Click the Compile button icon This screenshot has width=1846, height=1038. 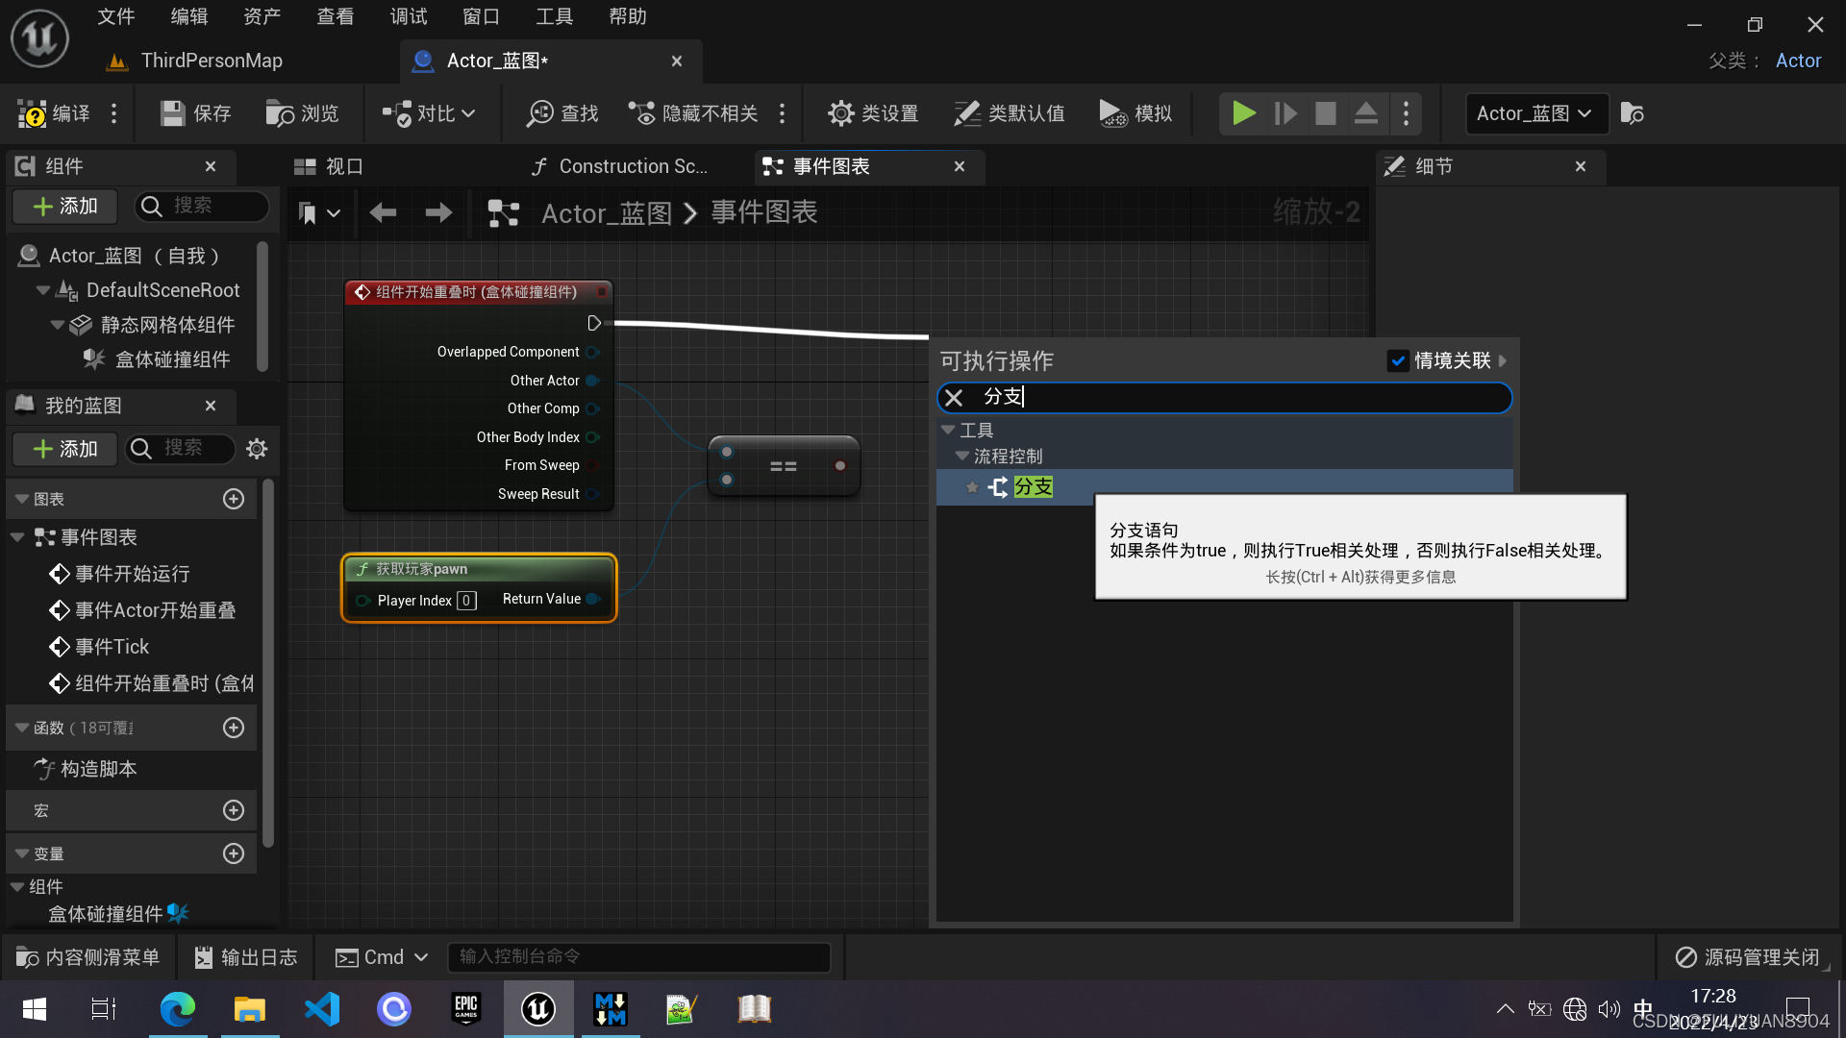[33, 113]
